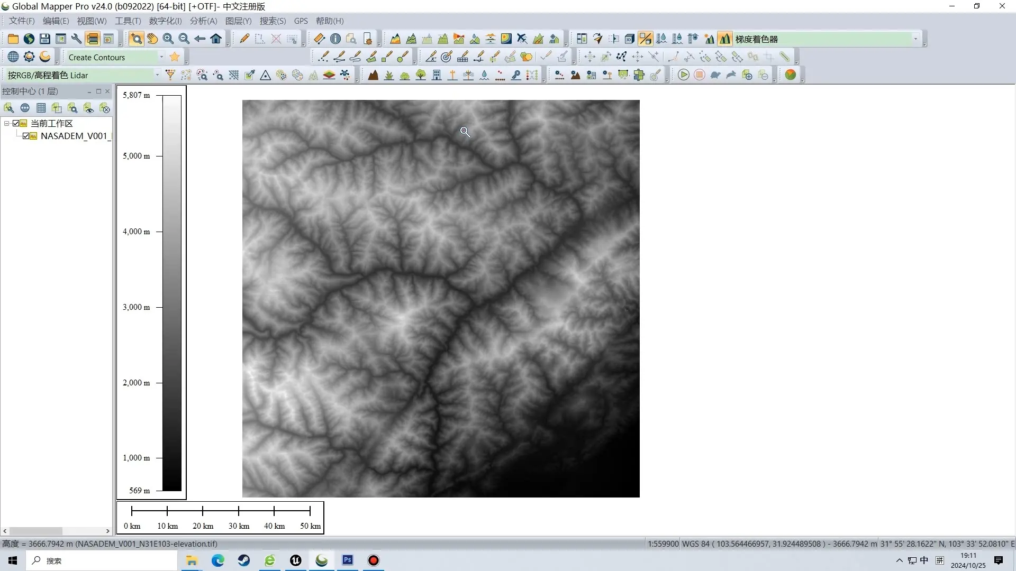Open the 工具(T) menu
Viewport: 1016px width, 571px height.
pos(128,21)
